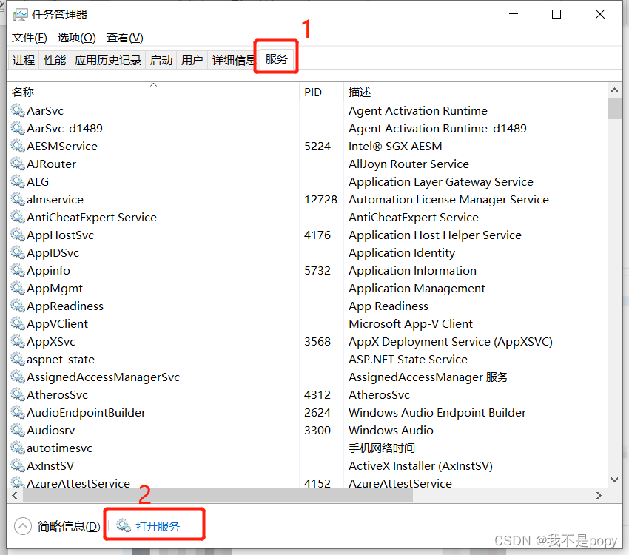Click description 'AllJoyn Router Service'
This screenshot has width=629, height=555.
tap(408, 164)
